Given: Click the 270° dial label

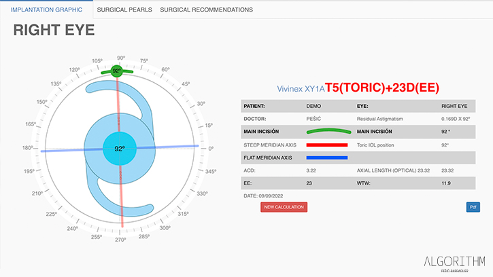Looking at the screenshot, I should [x=120, y=240].
